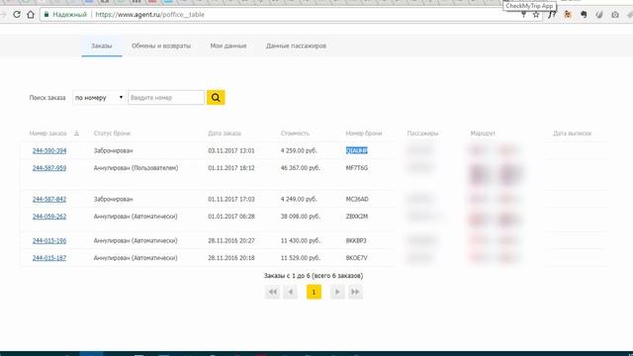Click the Номер заказа column header
Image resolution: width=633 pixels, height=356 pixels.
tap(47, 133)
